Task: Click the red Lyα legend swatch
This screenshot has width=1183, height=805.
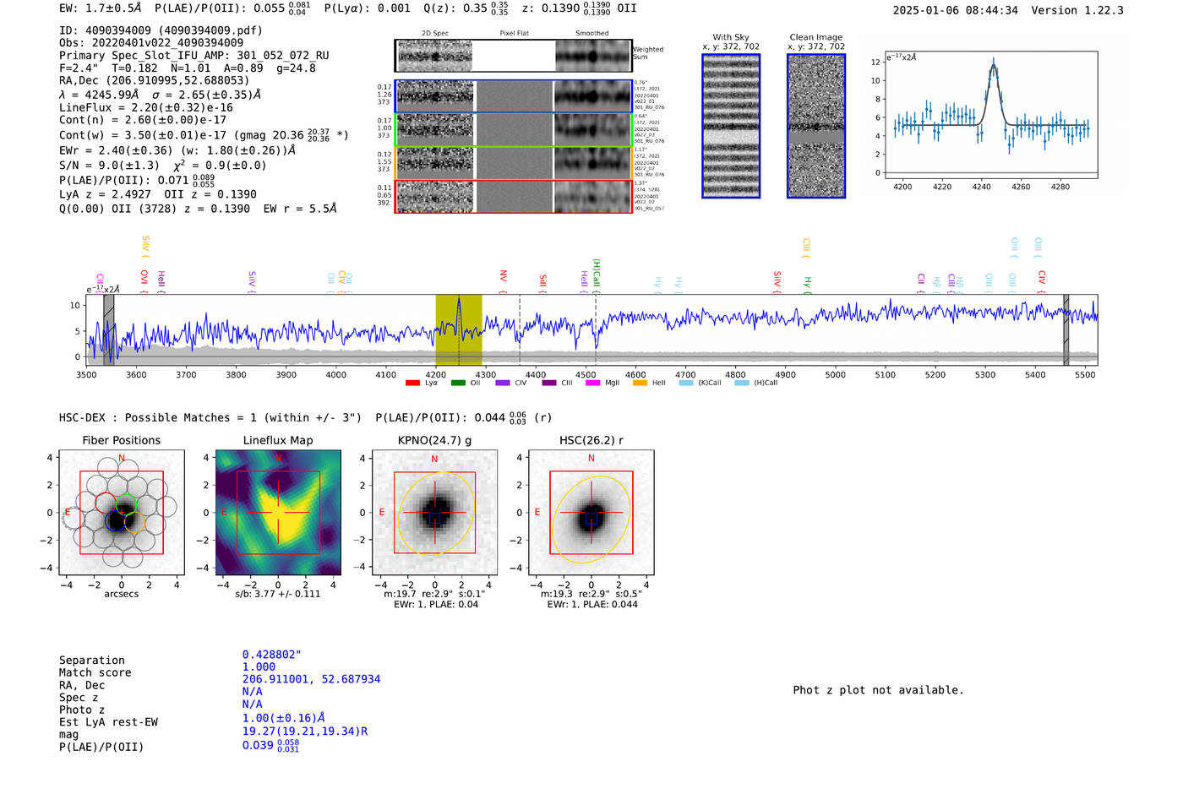Action: [x=412, y=383]
